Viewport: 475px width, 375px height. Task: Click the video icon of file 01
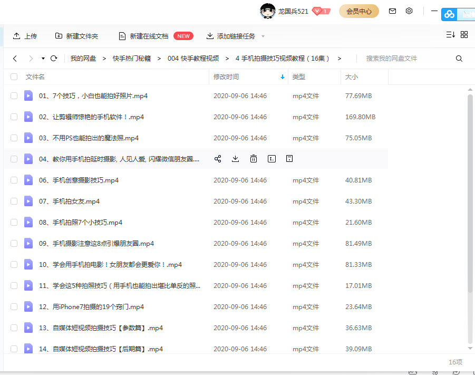[28, 96]
